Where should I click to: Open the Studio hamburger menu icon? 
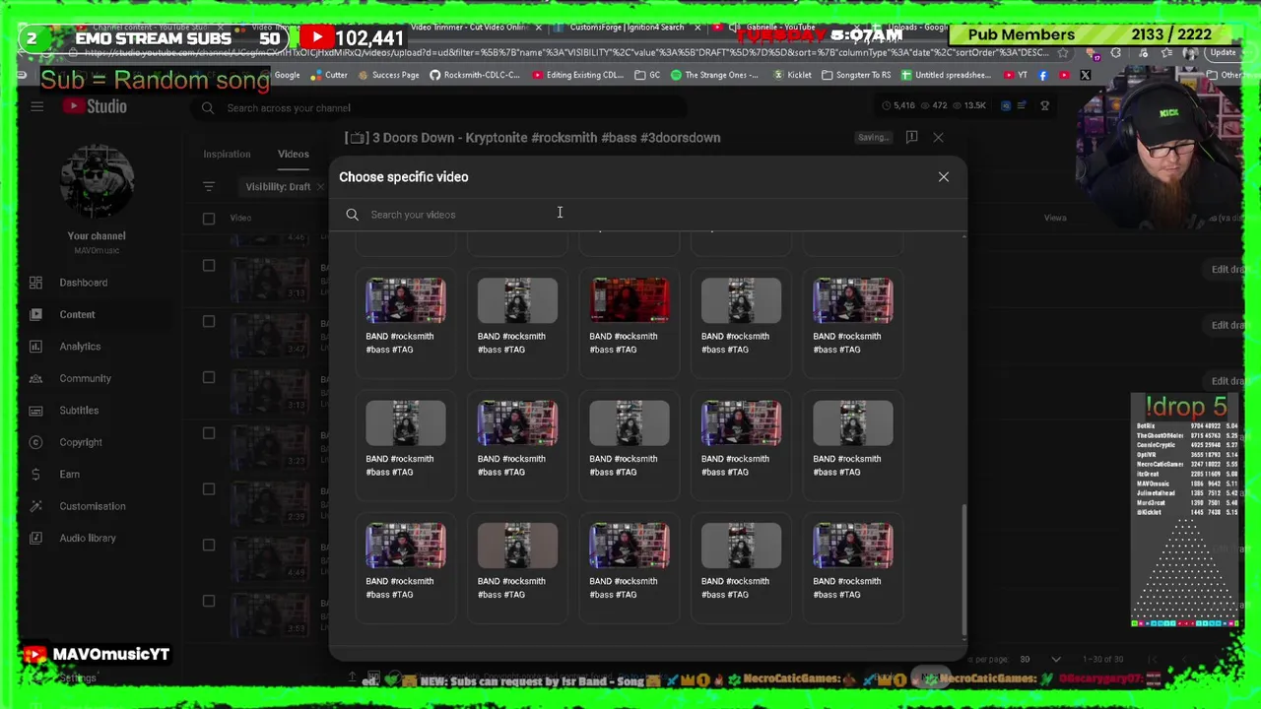pos(36,106)
